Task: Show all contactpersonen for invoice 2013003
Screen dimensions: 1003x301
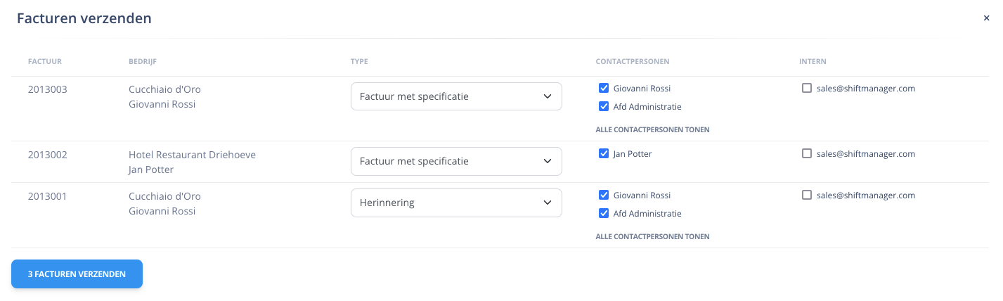Action: [x=652, y=129]
